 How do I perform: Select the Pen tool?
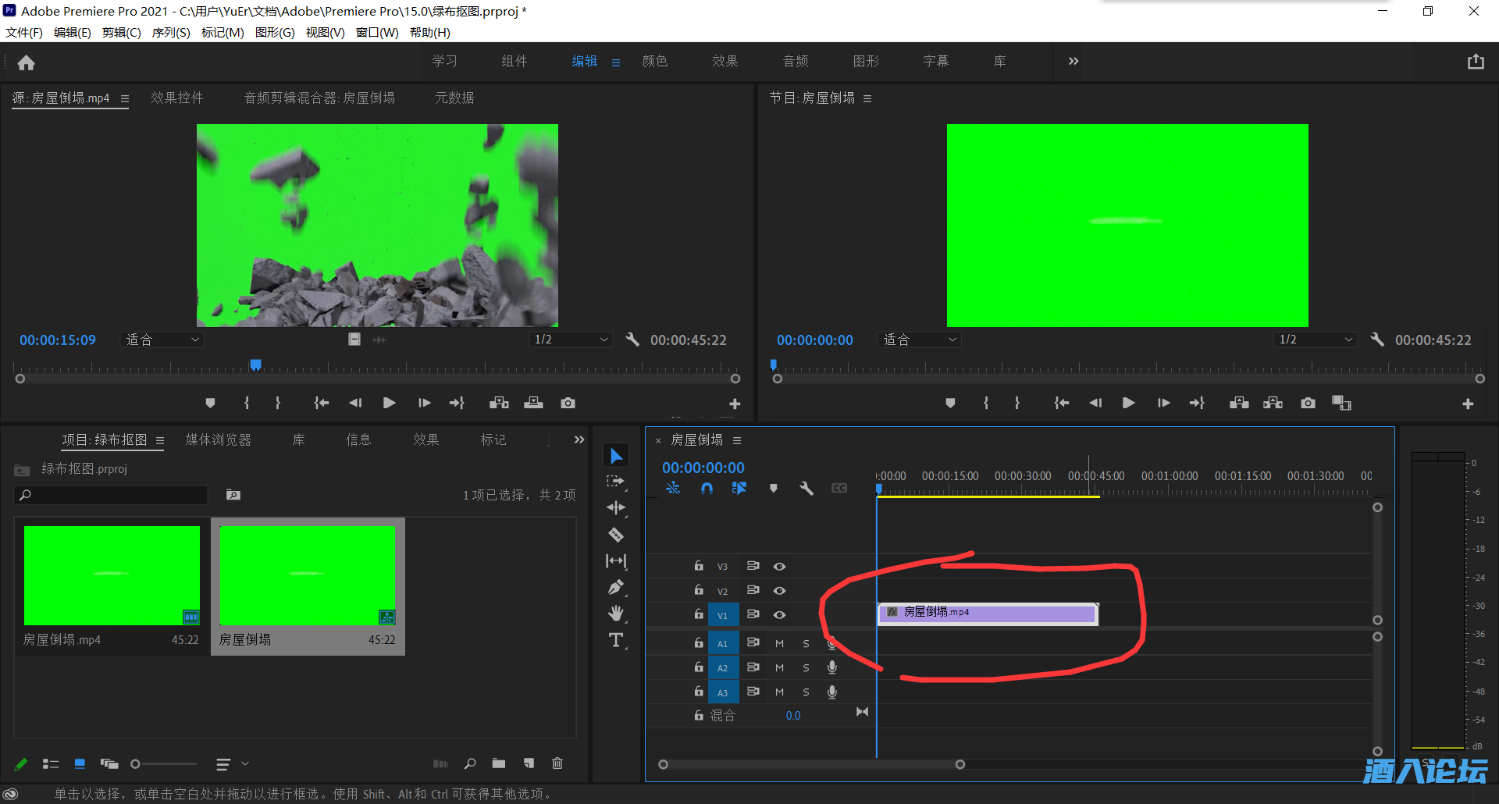coord(616,586)
